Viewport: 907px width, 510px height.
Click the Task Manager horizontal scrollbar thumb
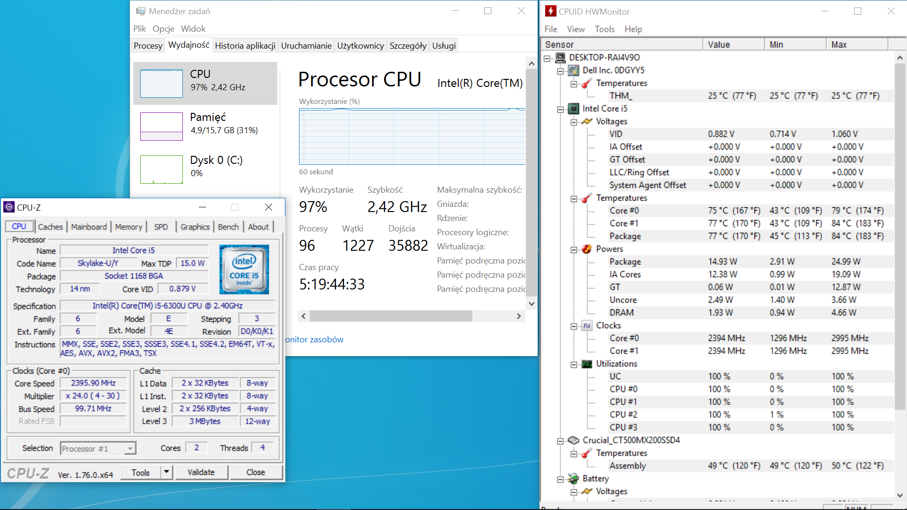(391, 316)
